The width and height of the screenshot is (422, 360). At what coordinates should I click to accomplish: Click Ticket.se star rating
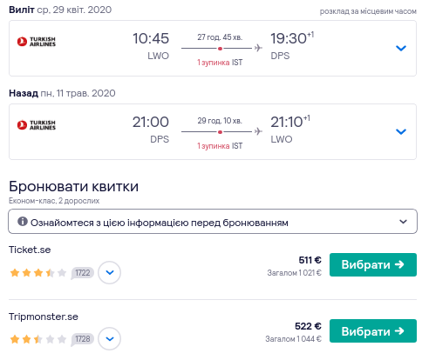(x=38, y=273)
